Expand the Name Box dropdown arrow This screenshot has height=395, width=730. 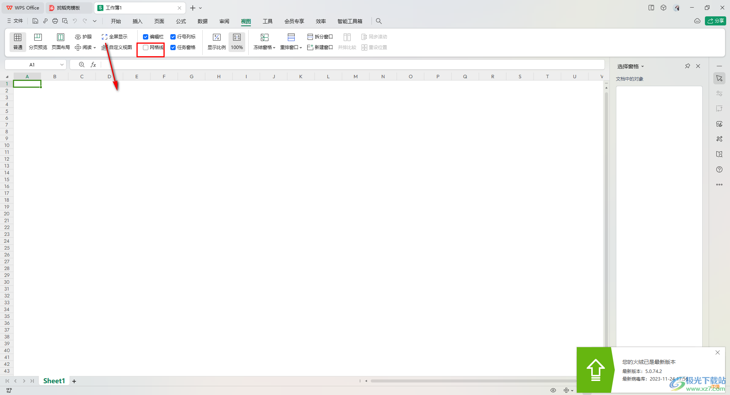(62, 65)
